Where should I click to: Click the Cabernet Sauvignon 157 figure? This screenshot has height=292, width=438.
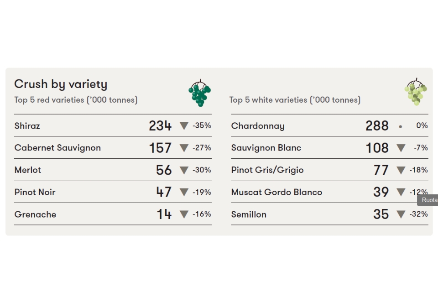point(160,148)
